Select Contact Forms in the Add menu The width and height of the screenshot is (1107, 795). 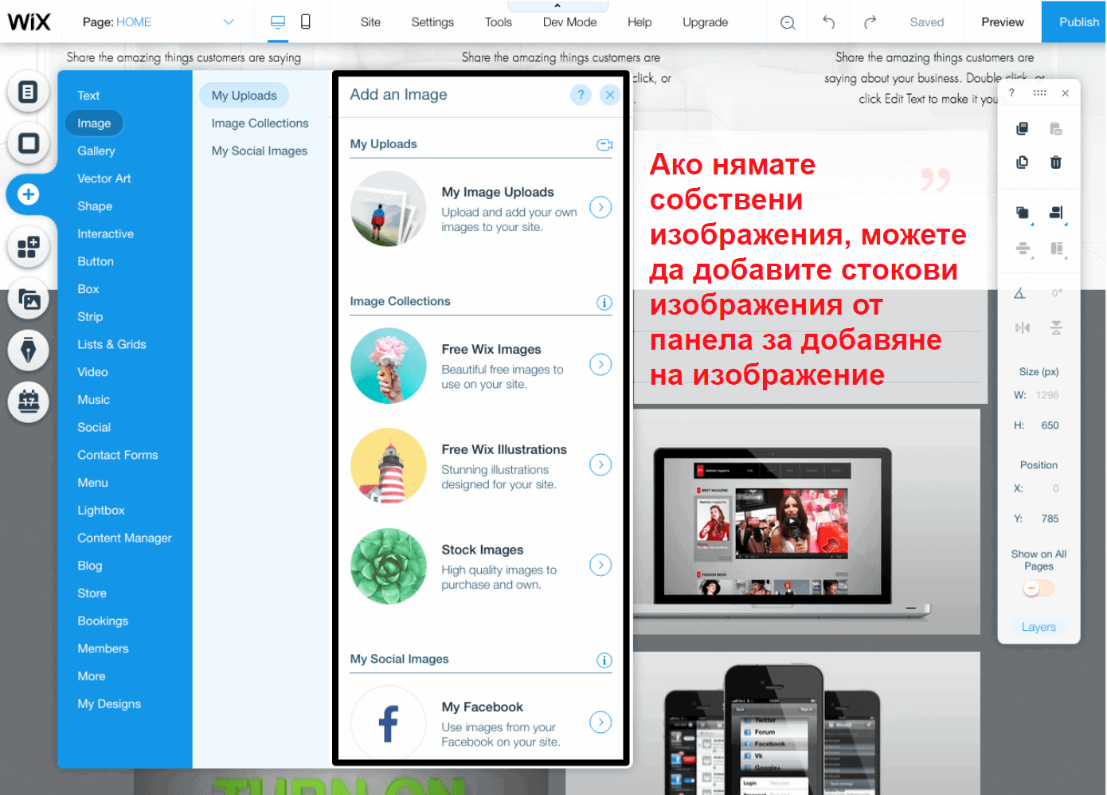tap(118, 455)
